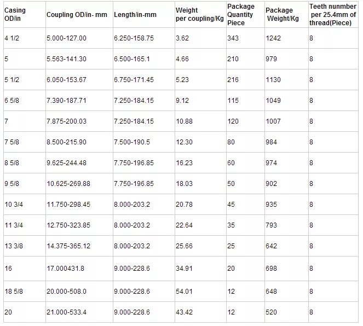Screen dimensions: 363x326
Task: Click the 'Teeth nunmber per 25.4mm' header
Action: point(333,14)
